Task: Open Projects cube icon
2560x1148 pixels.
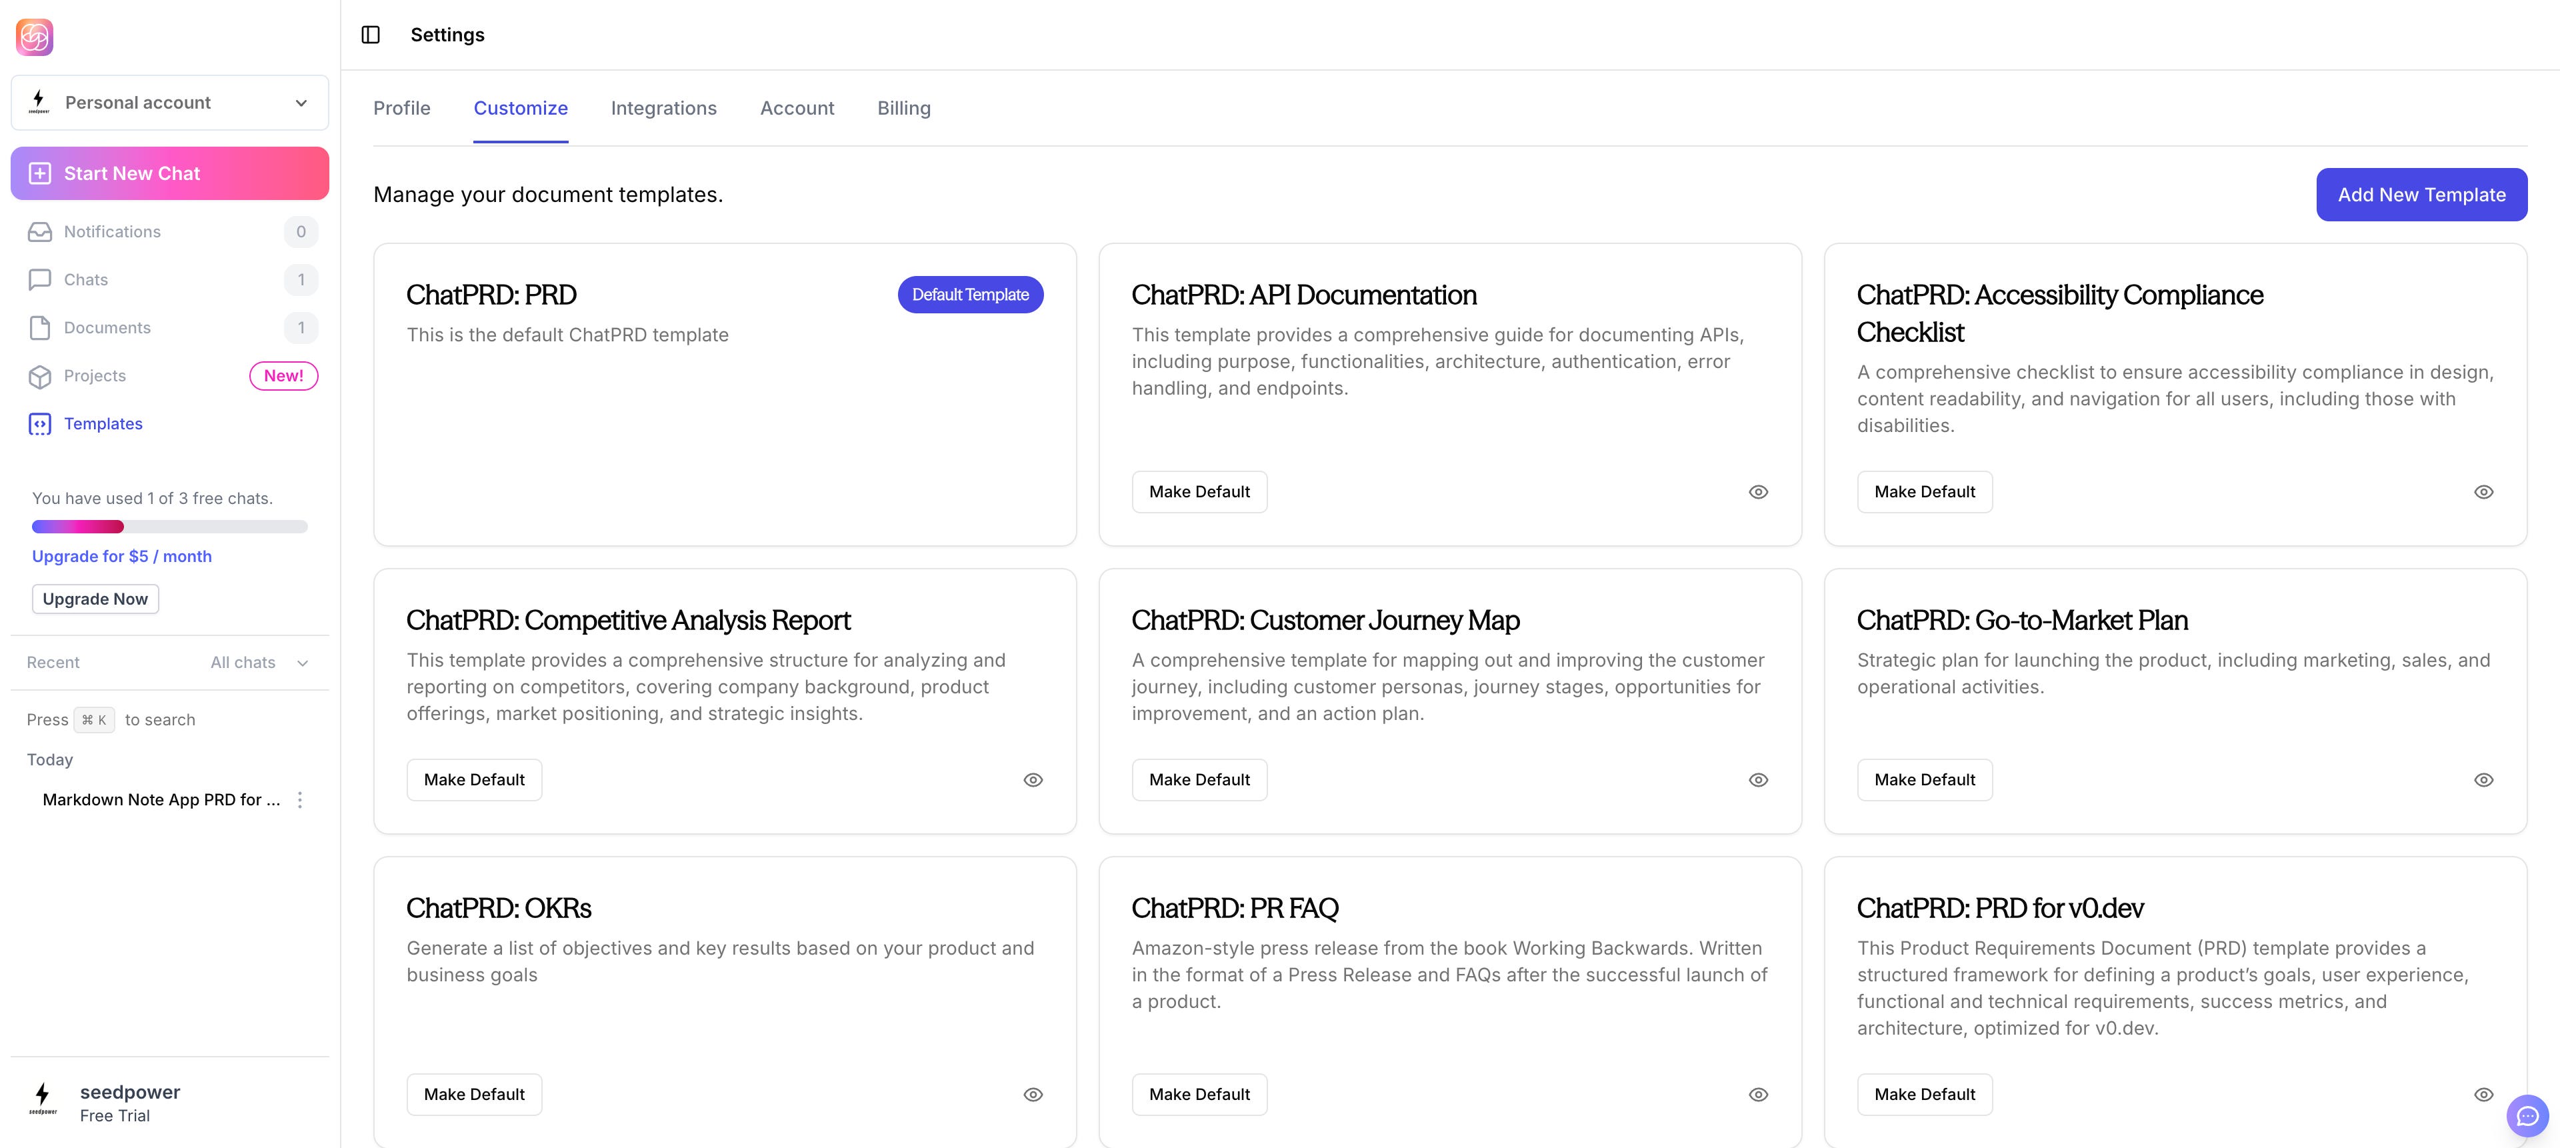Action: click(x=40, y=376)
